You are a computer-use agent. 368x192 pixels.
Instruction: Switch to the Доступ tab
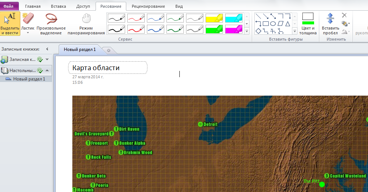pos(83,6)
